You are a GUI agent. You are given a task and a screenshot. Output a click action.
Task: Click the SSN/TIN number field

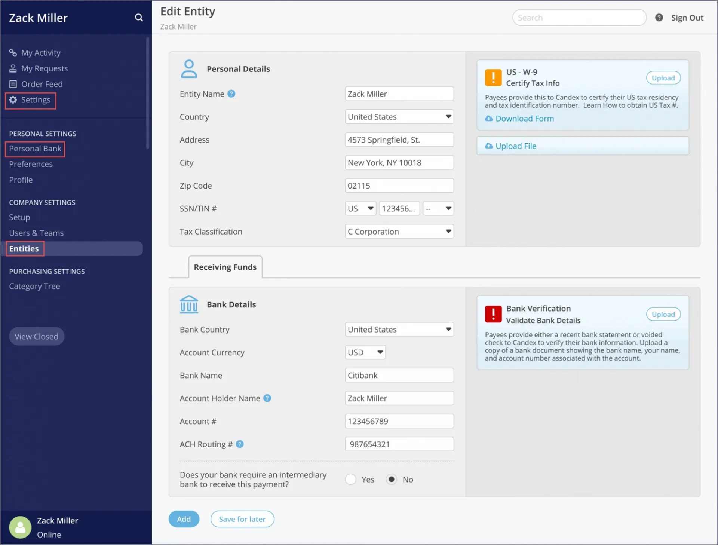pyautogui.click(x=399, y=209)
